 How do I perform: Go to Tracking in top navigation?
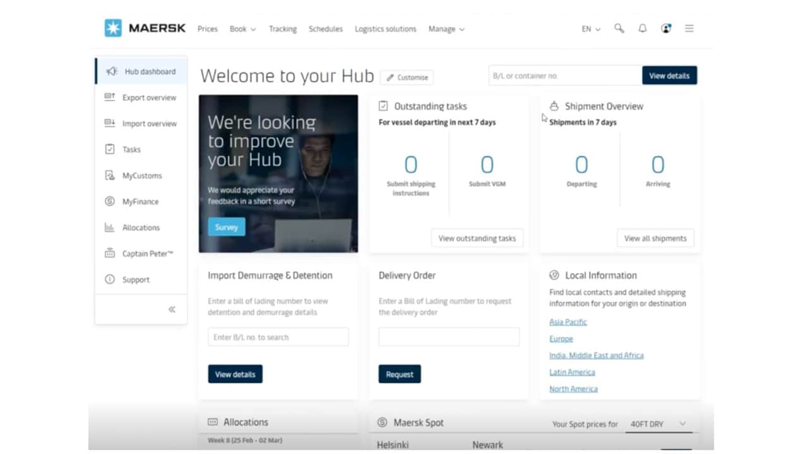[x=282, y=29]
